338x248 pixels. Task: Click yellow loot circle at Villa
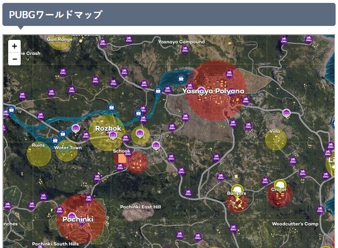pos(276,140)
